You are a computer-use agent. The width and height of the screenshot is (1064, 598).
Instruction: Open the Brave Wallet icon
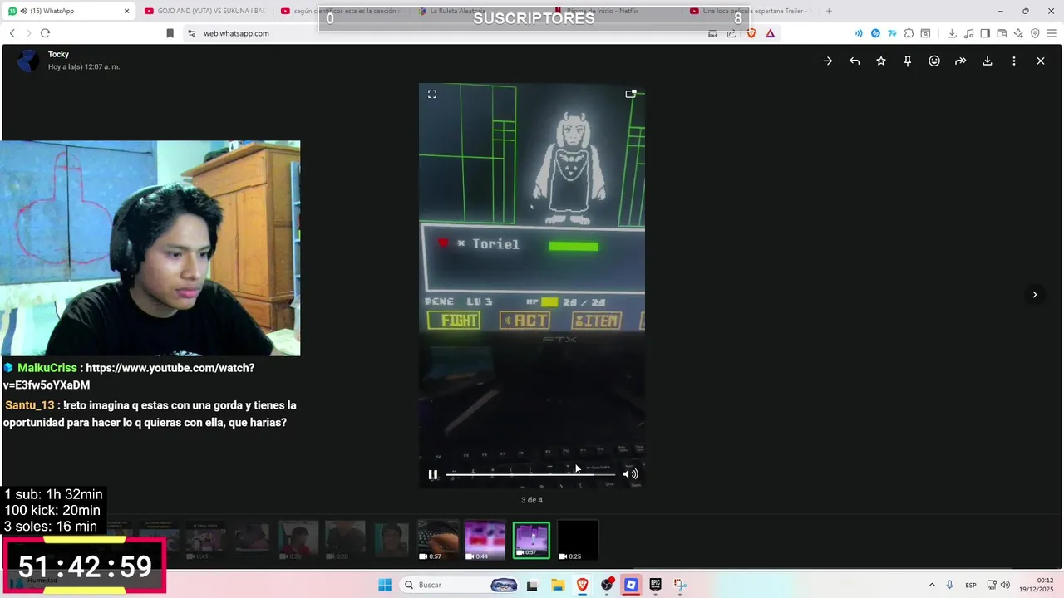pos(1002,33)
